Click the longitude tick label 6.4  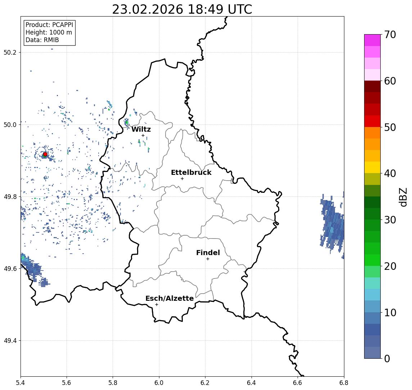click(252, 383)
